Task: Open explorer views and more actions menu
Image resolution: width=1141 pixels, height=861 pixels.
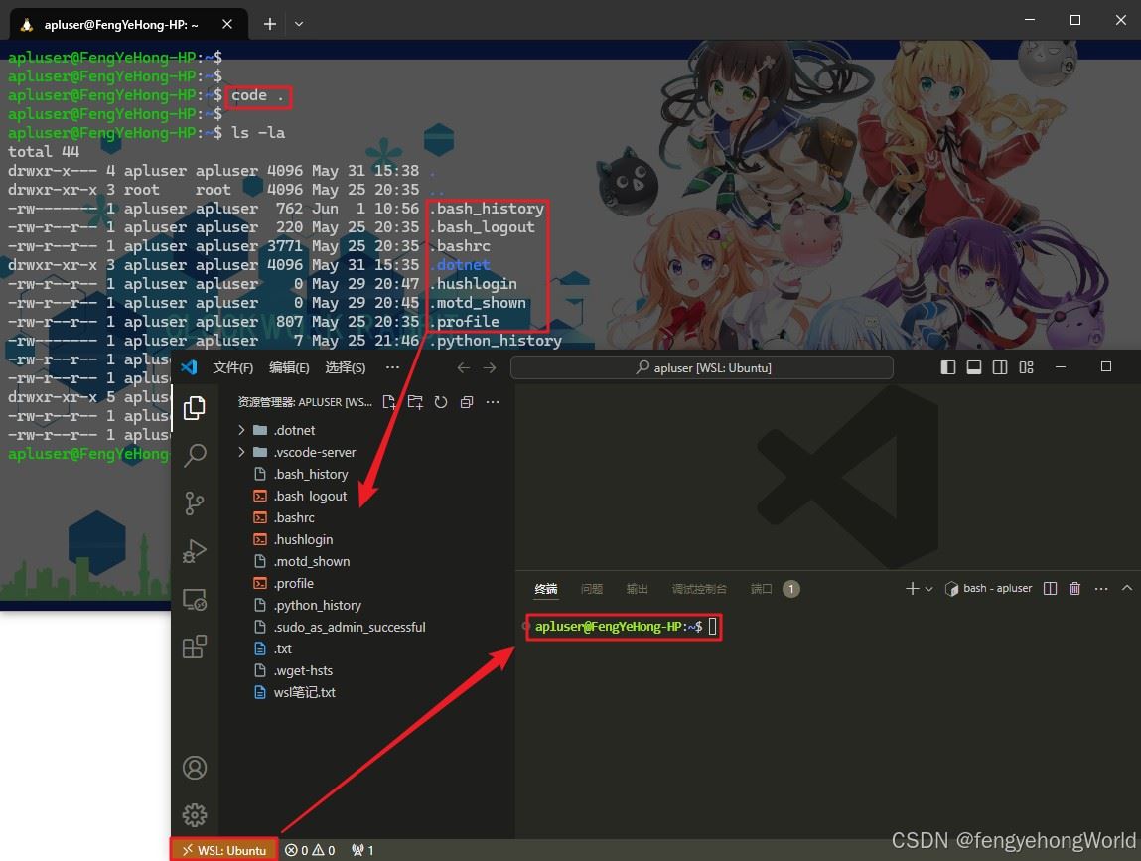Action: coord(493,402)
